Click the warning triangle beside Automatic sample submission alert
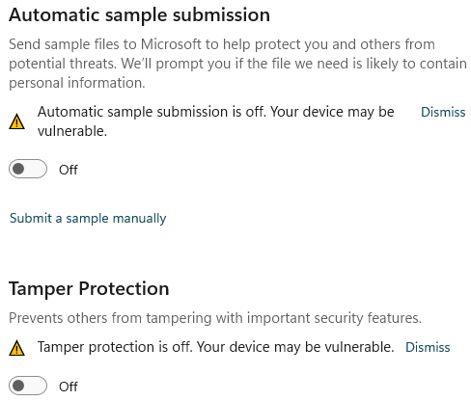 click(16, 121)
